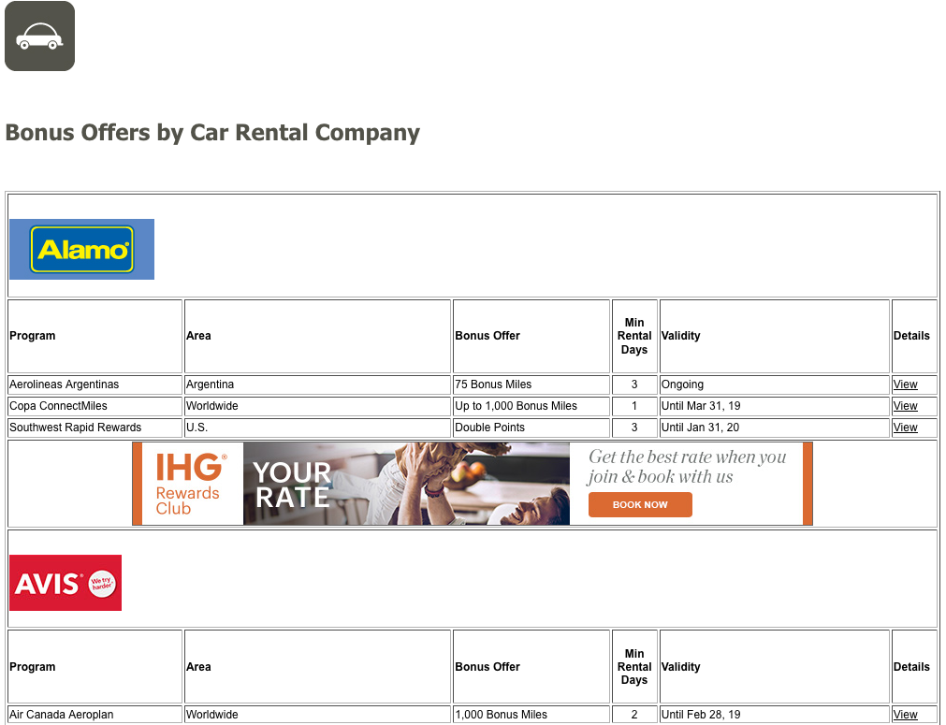Screen dimensions: 946x725
Task: Click the Until Mar 31, 19 cell
Action: point(775,406)
